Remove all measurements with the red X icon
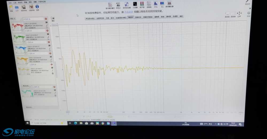Screen dimensions: 267x139 pos(32,8)
